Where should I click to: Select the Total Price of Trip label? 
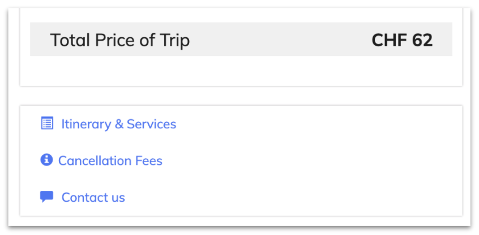[x=120, y=40]
